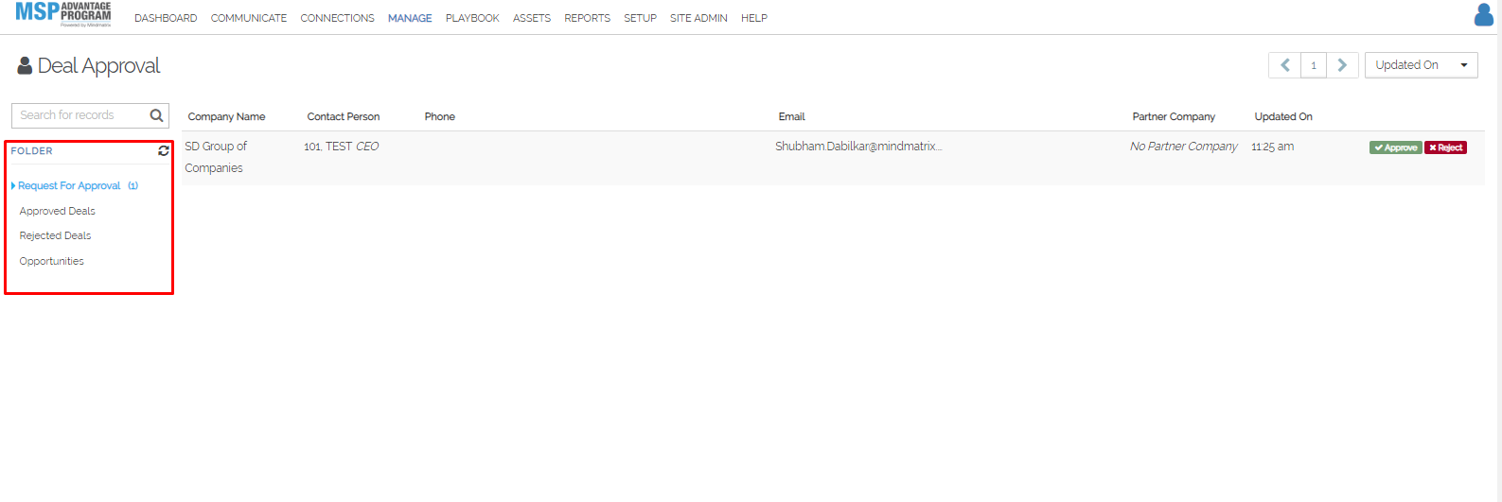Open the Assets menu
This screenshot has width=1502, height=502.
click(532, 18)
